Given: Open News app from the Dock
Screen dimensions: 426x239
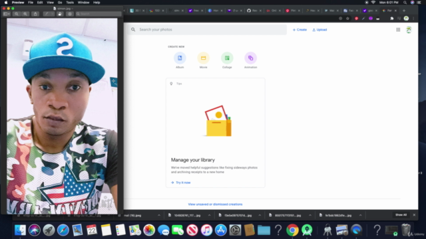Looking at the screenshot, I should pos(192,230).
